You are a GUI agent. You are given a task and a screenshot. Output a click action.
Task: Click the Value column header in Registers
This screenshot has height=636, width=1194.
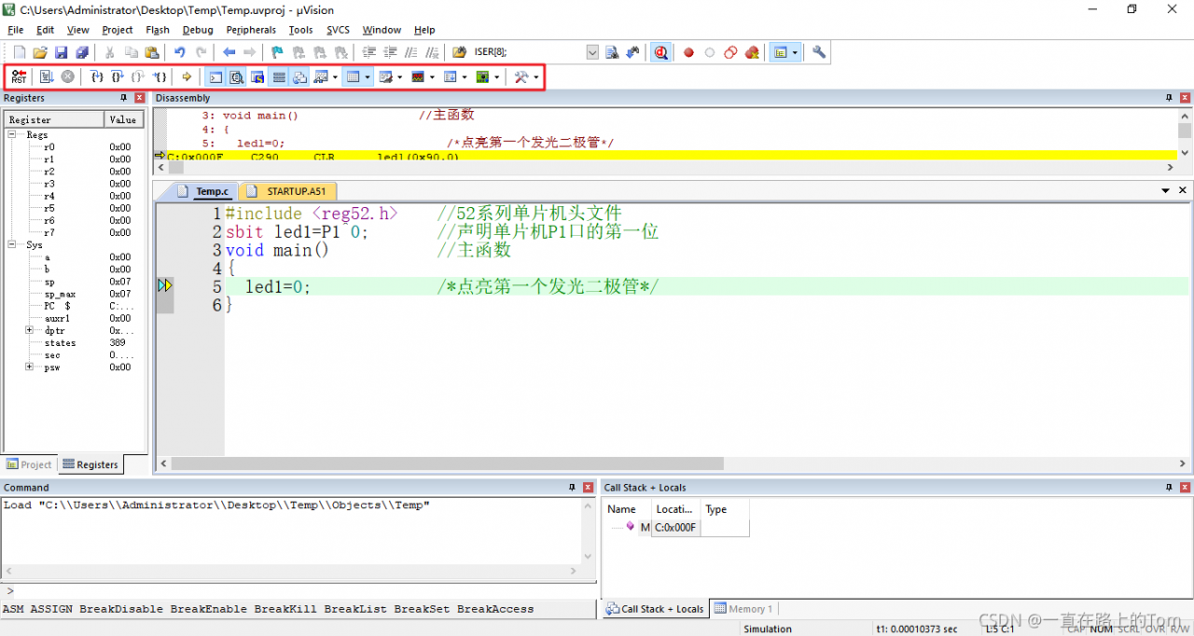click(123, 119)
